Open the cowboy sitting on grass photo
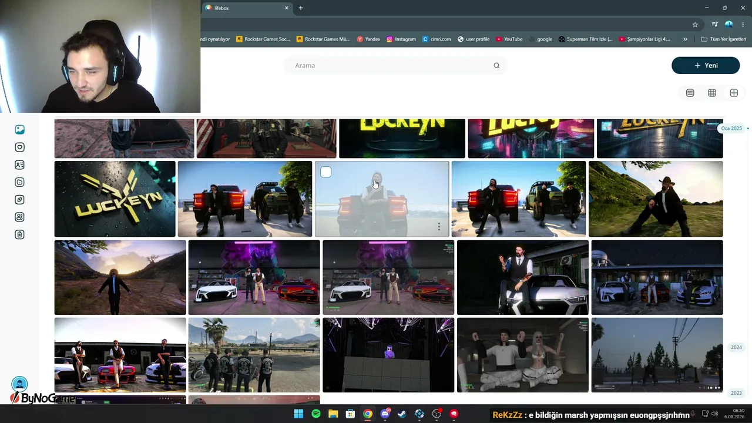Screen dimensions: 752x423 tap(656, 199)
